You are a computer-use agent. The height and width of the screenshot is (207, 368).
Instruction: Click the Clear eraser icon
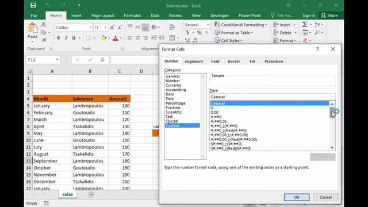pos(305,40)
